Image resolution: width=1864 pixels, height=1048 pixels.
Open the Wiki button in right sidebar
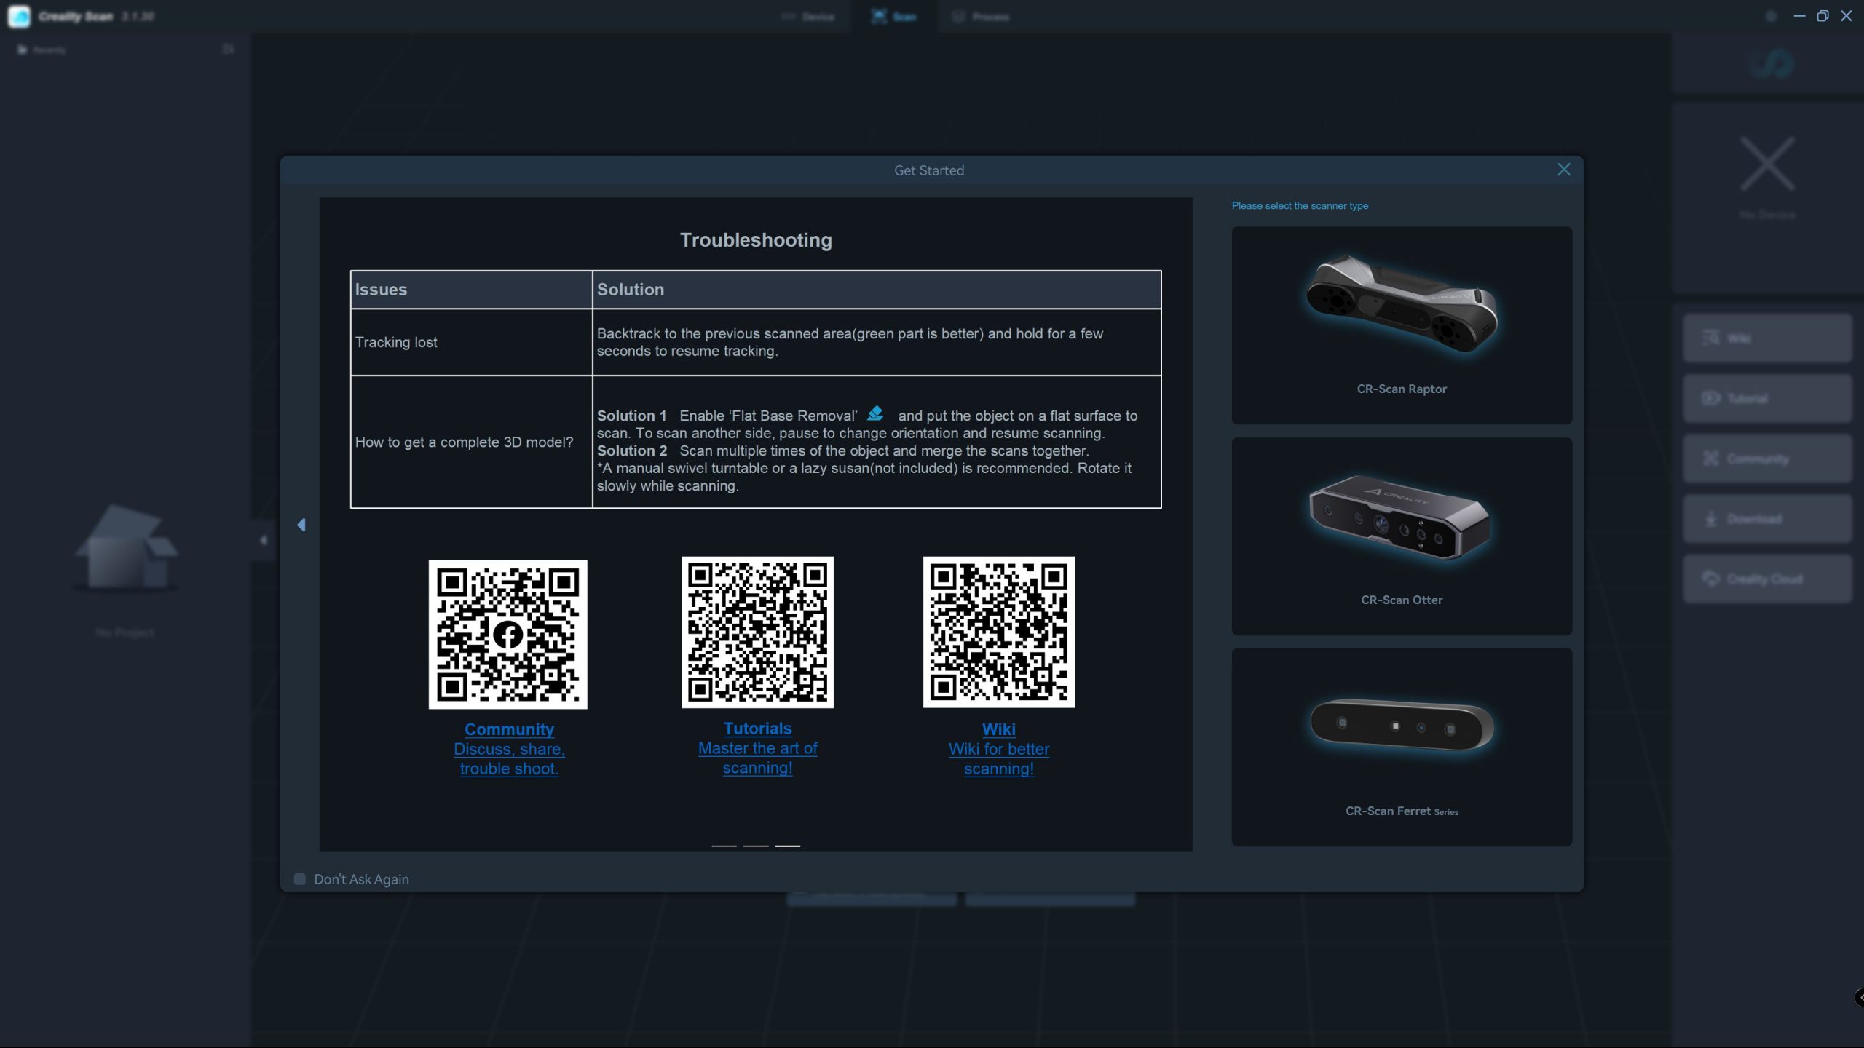coord(1767,338)
